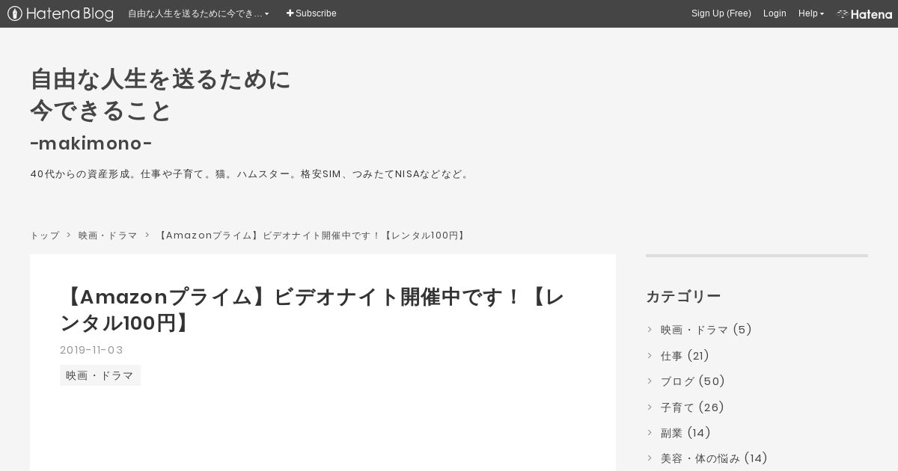Image resolution: width=898 pixels, height=471 pixels.
Task: Click article title 【Amazonプライム】ビデオナイト開催中です！
Action: coord(312,310)
